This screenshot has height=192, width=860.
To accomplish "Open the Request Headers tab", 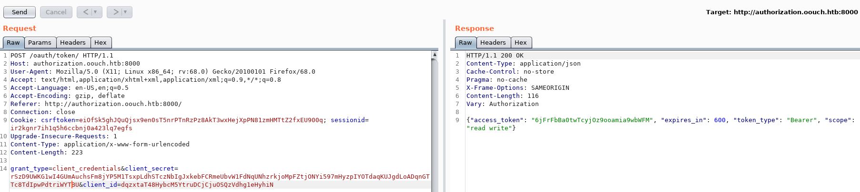I will point(72,43).
